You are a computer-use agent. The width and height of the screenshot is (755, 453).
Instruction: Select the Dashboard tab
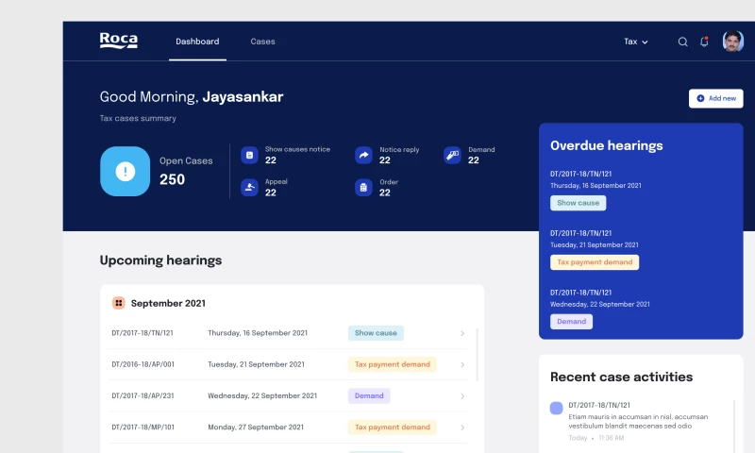coord(197,42)
